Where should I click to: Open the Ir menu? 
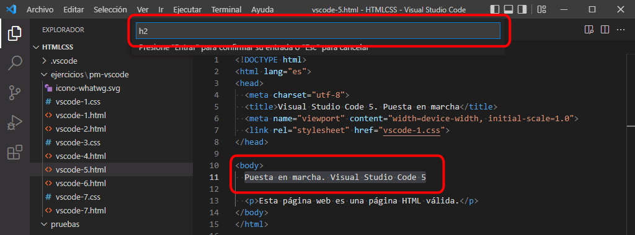161,9
